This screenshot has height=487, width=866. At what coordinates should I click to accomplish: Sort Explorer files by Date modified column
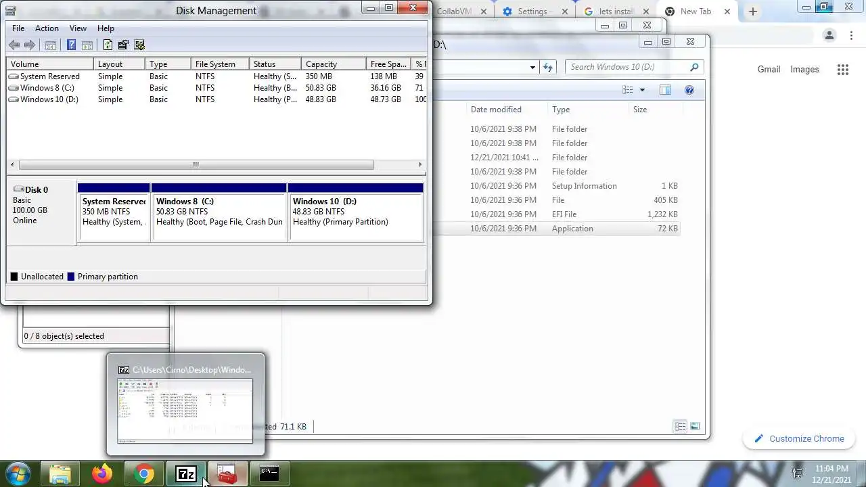pyautogui.click(x=508, y=110)
